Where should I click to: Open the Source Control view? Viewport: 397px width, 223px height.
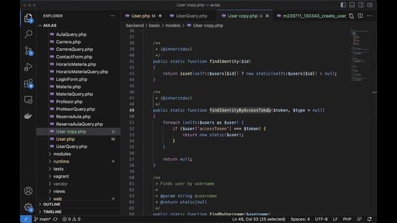[x=29, y=51]
